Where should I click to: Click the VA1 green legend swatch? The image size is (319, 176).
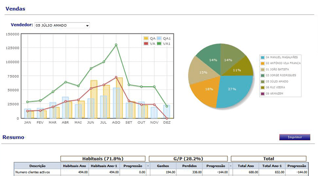(x=159, y=44)
